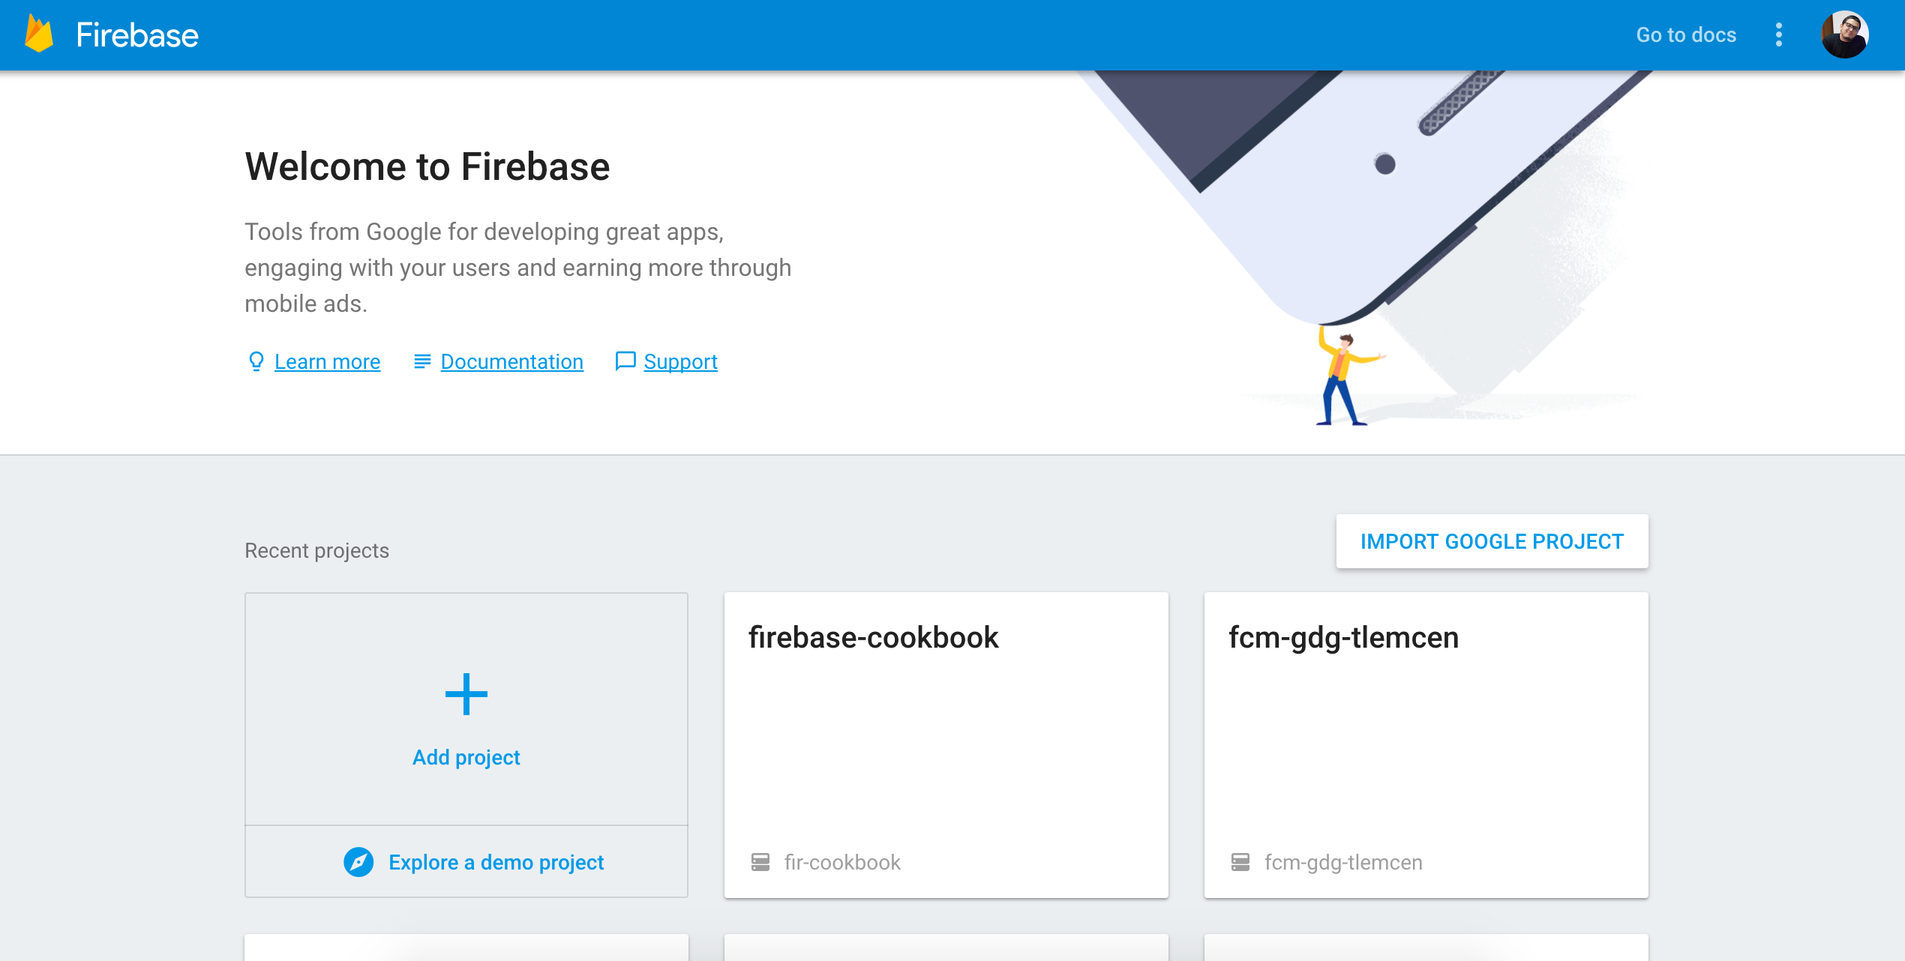The height and width of the screenshot is (961, 1905).
Task: Open the Documentation link
Action: 511,361
